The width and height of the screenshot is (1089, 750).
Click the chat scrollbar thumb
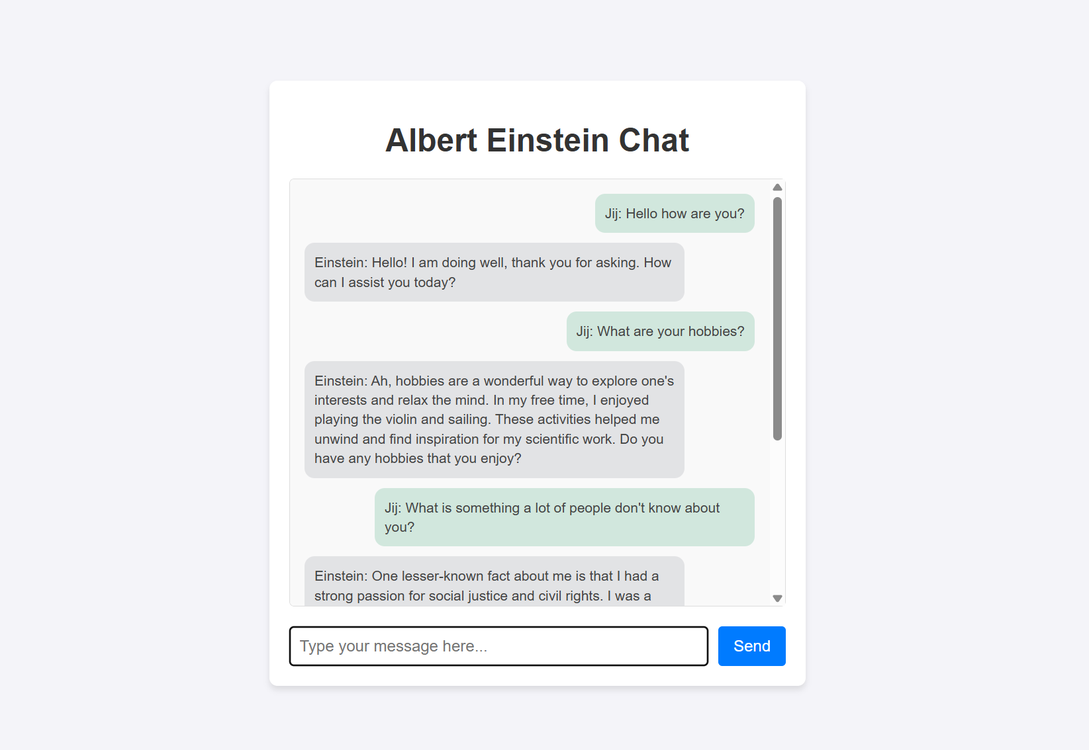pyautogui.click(x=777, y=318)
